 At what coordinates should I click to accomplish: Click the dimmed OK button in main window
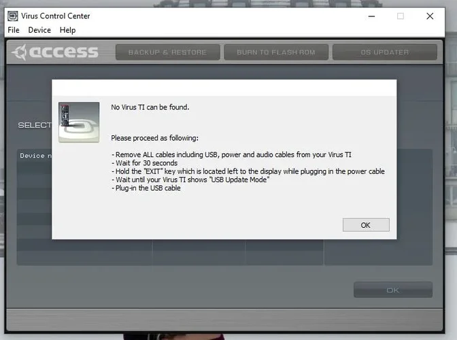coord(393,290)
